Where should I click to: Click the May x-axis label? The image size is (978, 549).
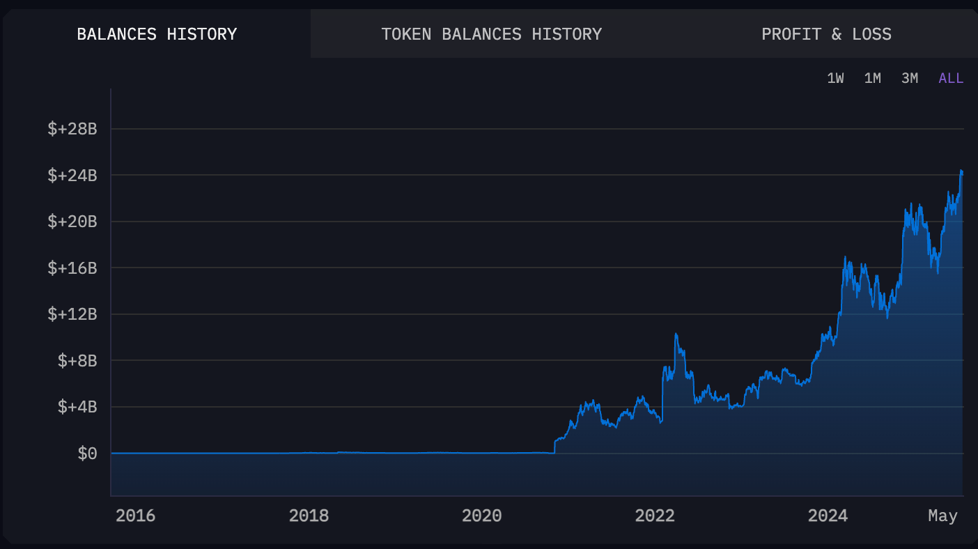click(x=943, y=516)
